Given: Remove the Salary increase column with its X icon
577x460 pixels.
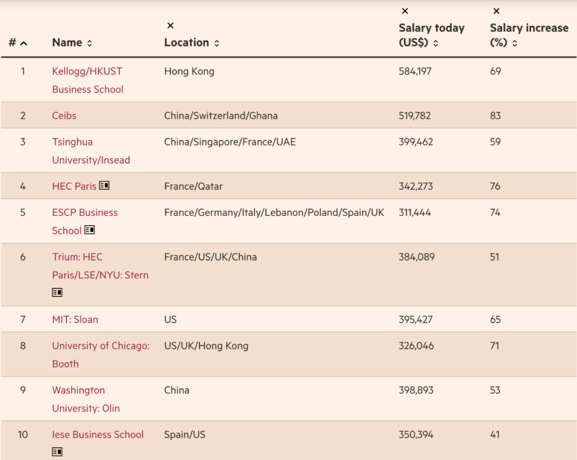Looking at the screenshot, I should [x=496, y=11].
